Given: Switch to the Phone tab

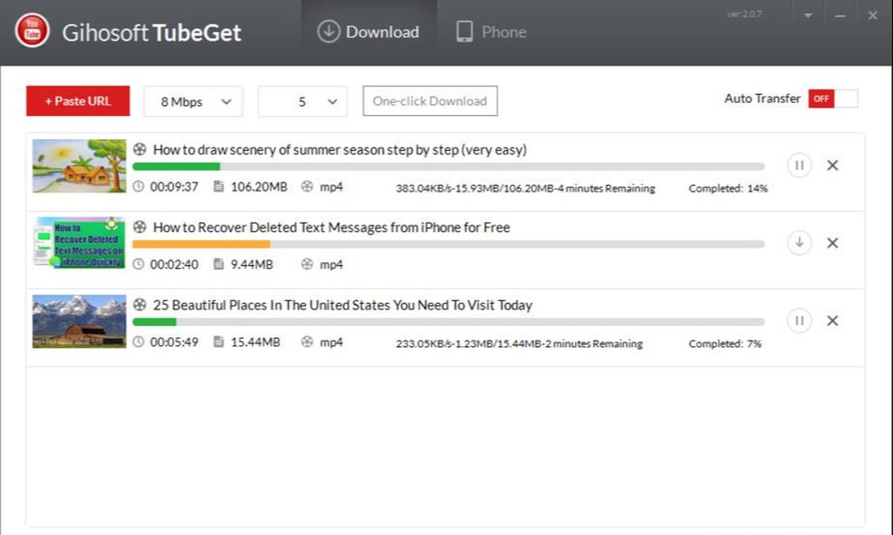Looking at the screenshot, I should pyautogui.click(x=491, y=32).
